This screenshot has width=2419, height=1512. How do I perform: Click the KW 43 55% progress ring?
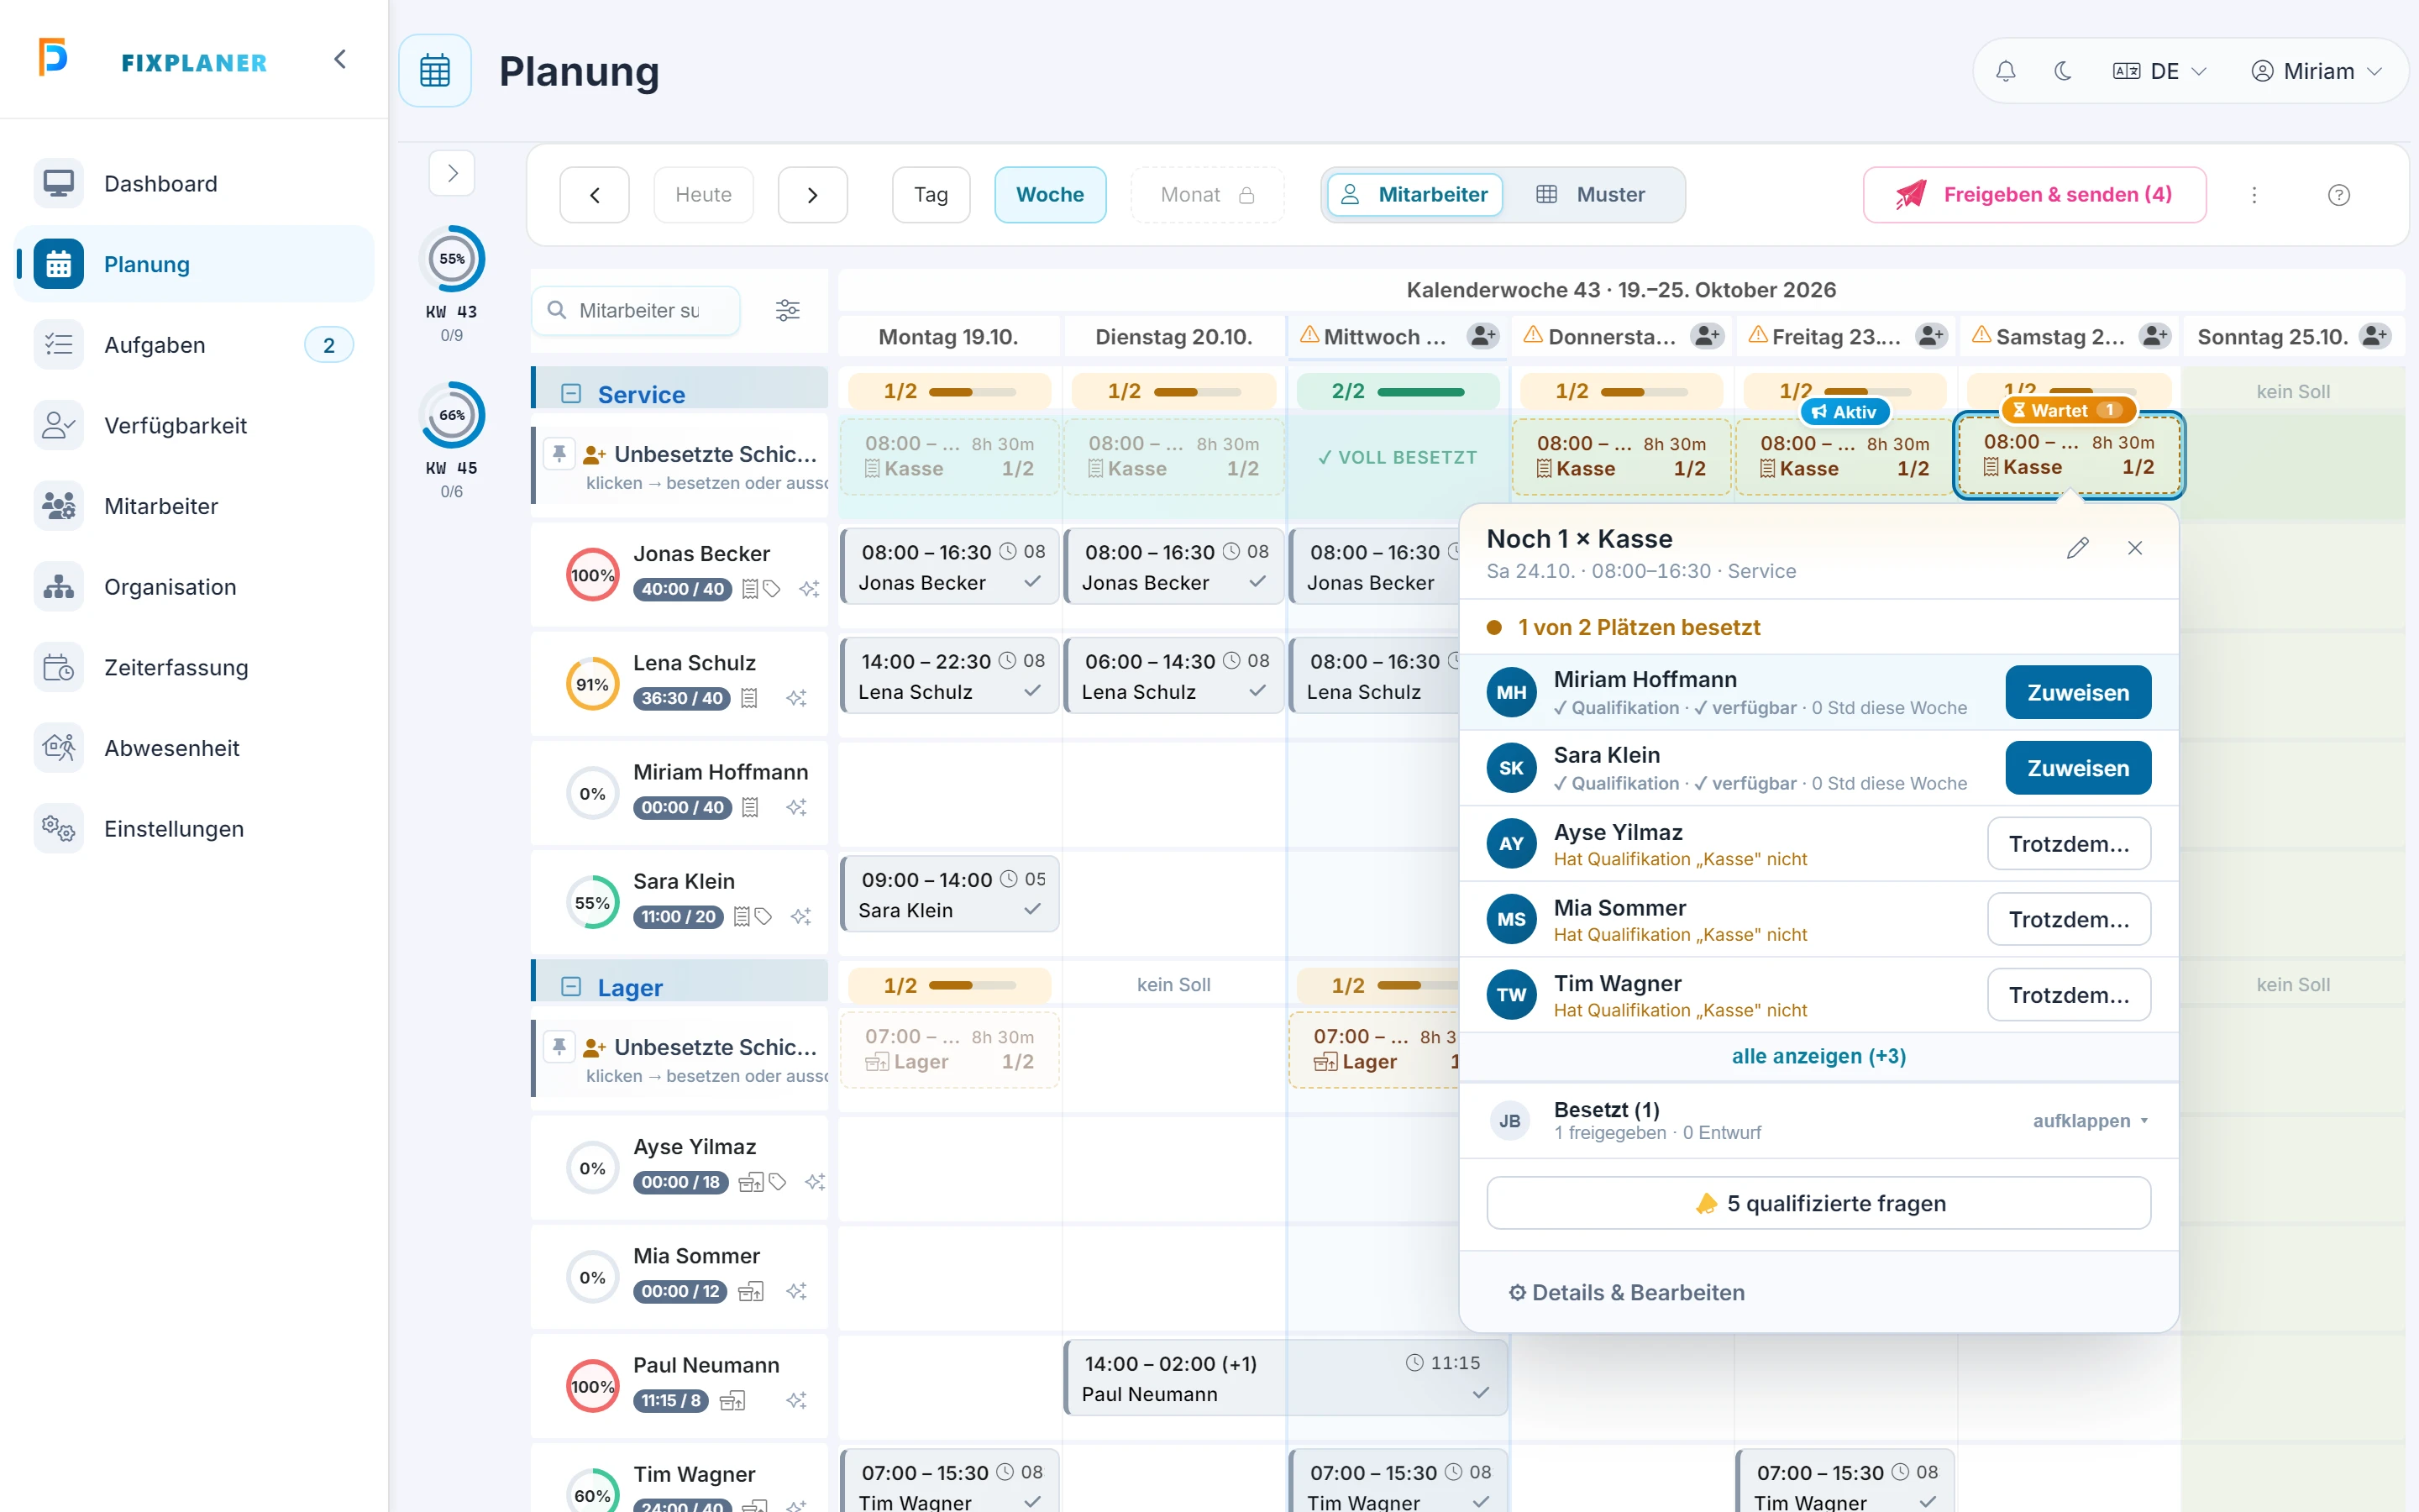pos(452,259)
